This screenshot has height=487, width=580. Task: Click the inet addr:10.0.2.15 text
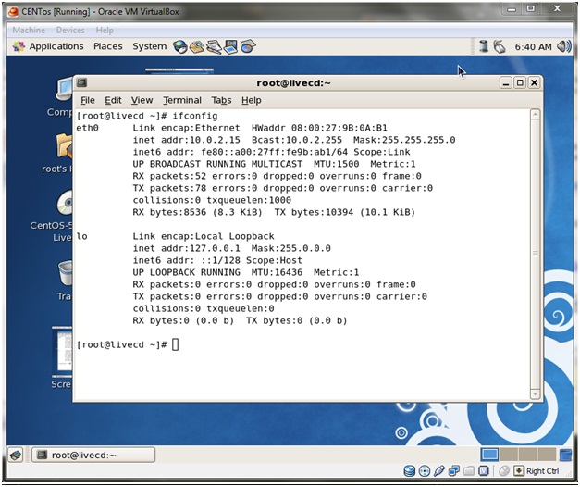coord(187,140)
